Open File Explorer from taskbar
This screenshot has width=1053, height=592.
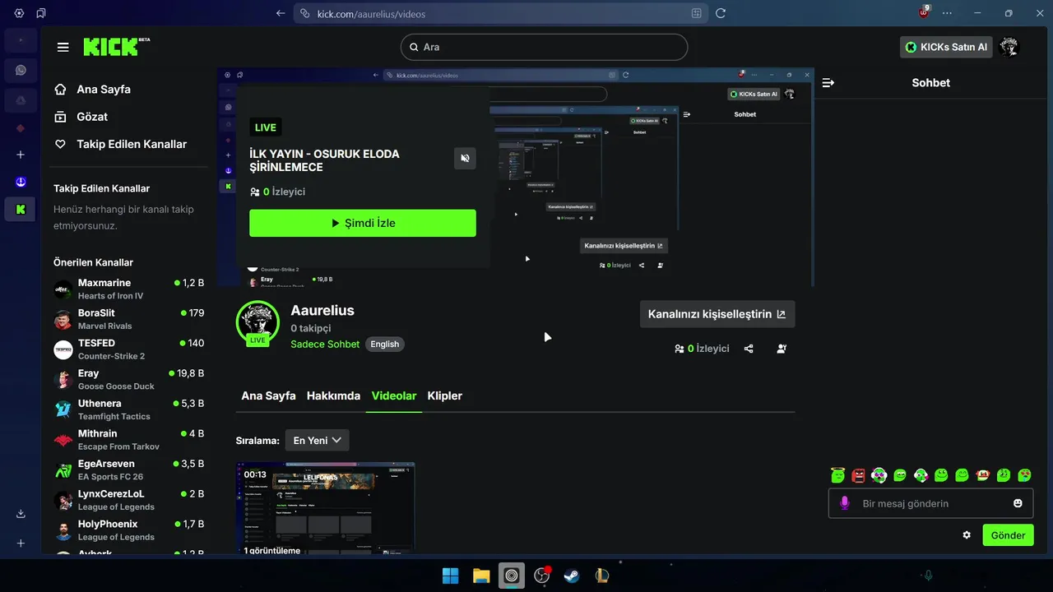point(481,576)
